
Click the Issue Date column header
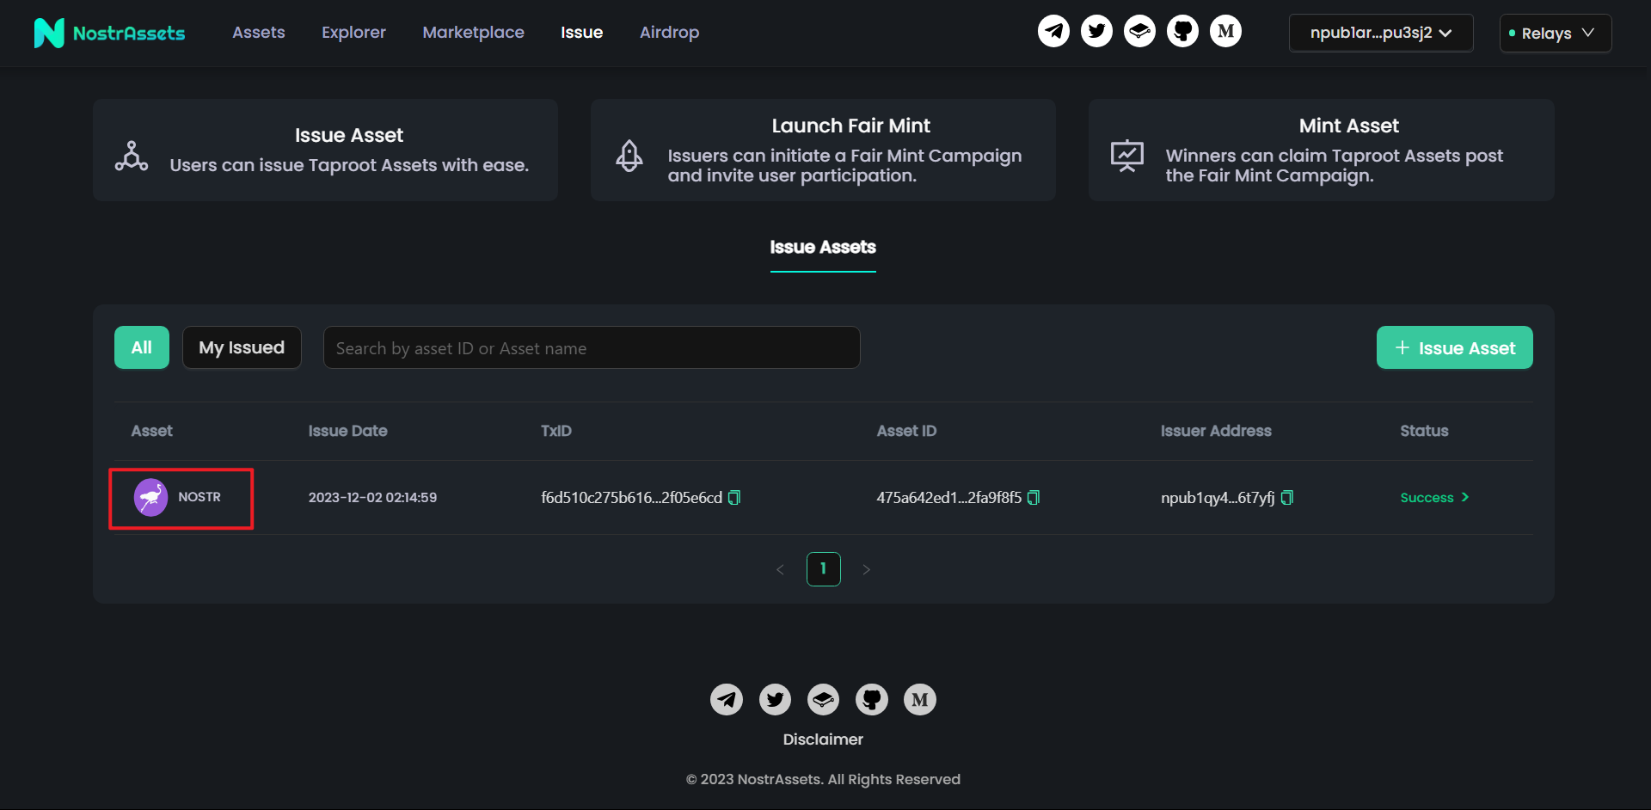coord(347,431)
